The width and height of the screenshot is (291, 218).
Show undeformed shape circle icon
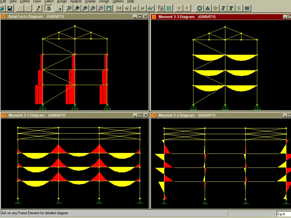tap(200, 8)
